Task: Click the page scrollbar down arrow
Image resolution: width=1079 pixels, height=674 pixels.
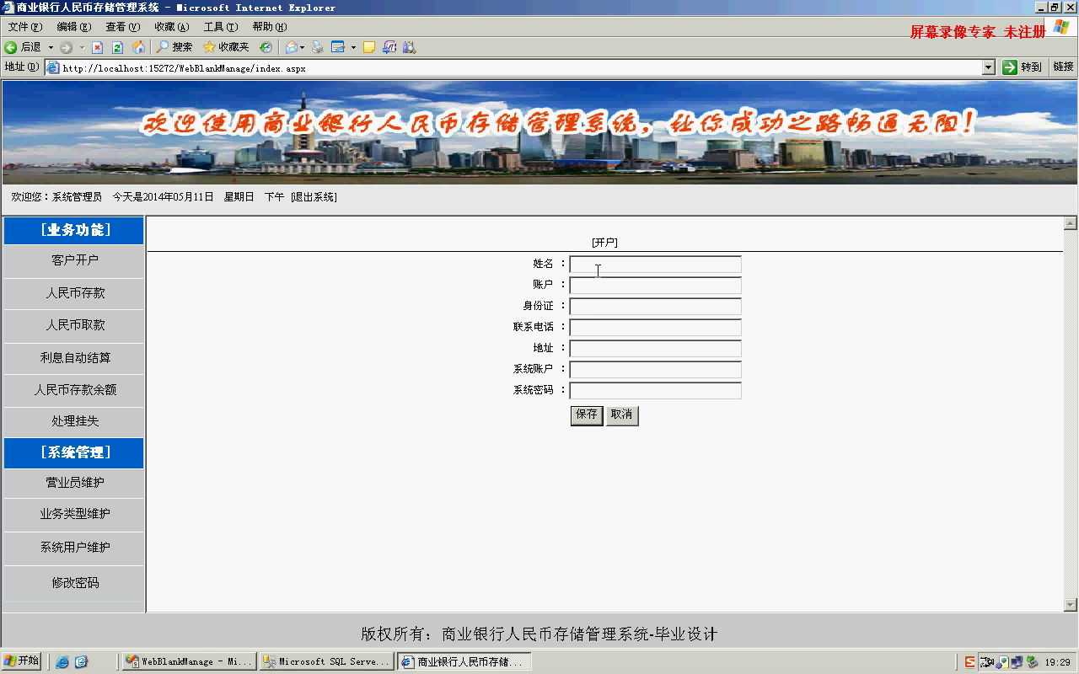Action: click(x=1071, y=604)
